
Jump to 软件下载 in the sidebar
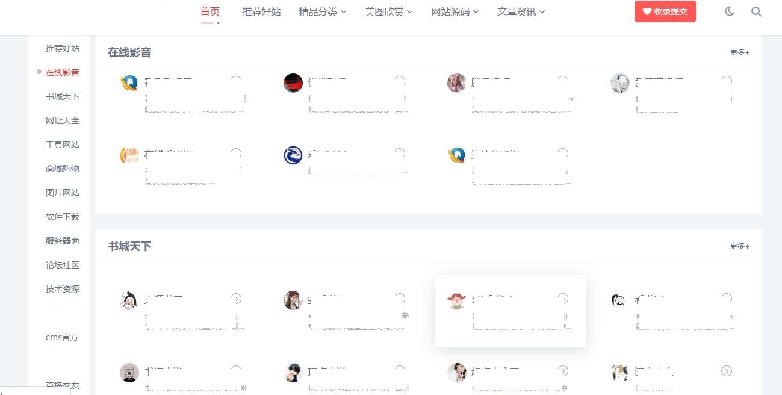coord(63,217)
